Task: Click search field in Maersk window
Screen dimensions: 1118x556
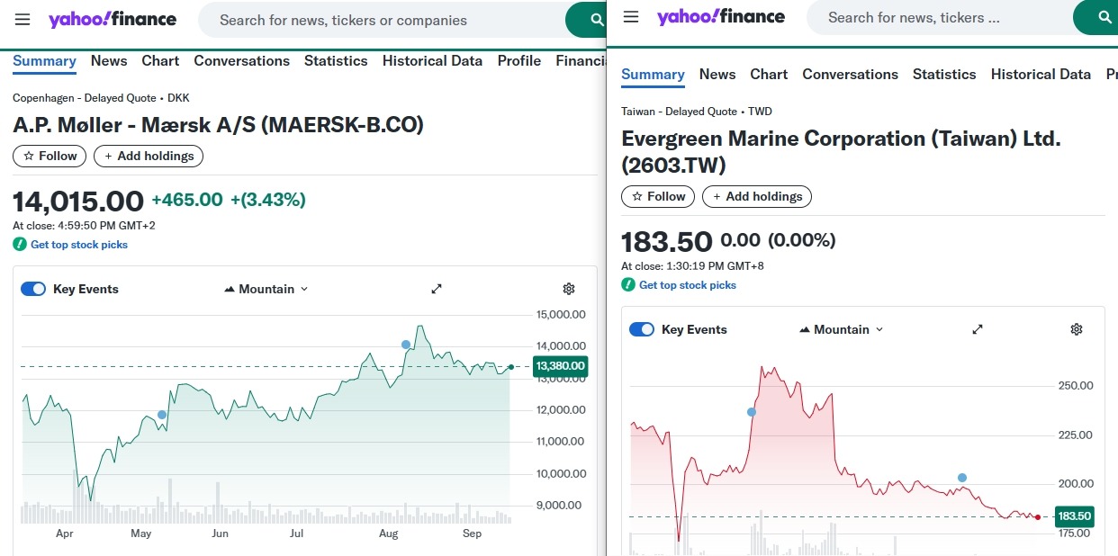Action: point(378,20)
